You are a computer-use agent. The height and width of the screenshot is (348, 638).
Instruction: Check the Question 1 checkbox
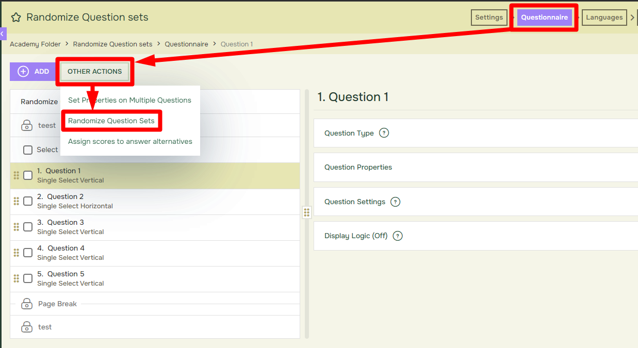point(28,175)
